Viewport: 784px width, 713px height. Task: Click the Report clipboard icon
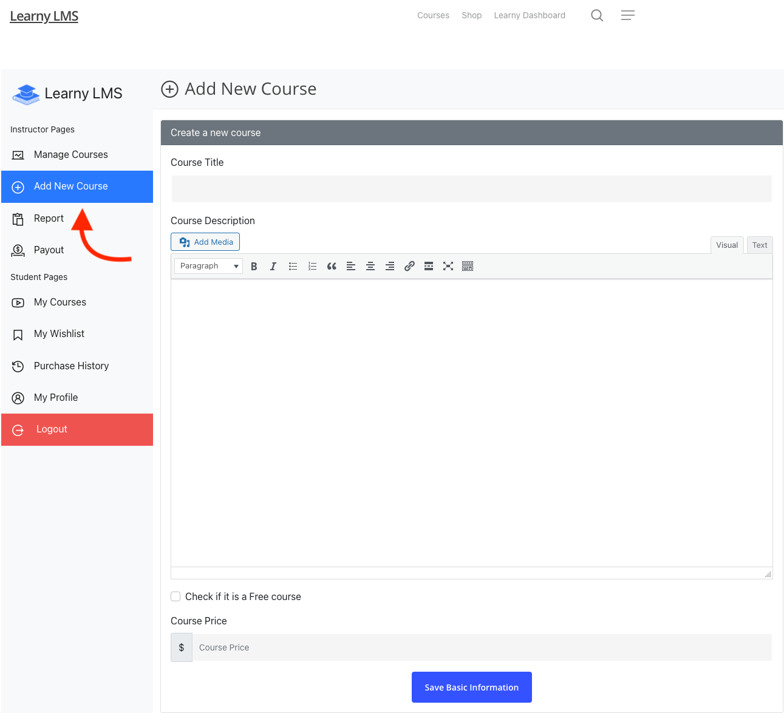click(x=18, y=219)
